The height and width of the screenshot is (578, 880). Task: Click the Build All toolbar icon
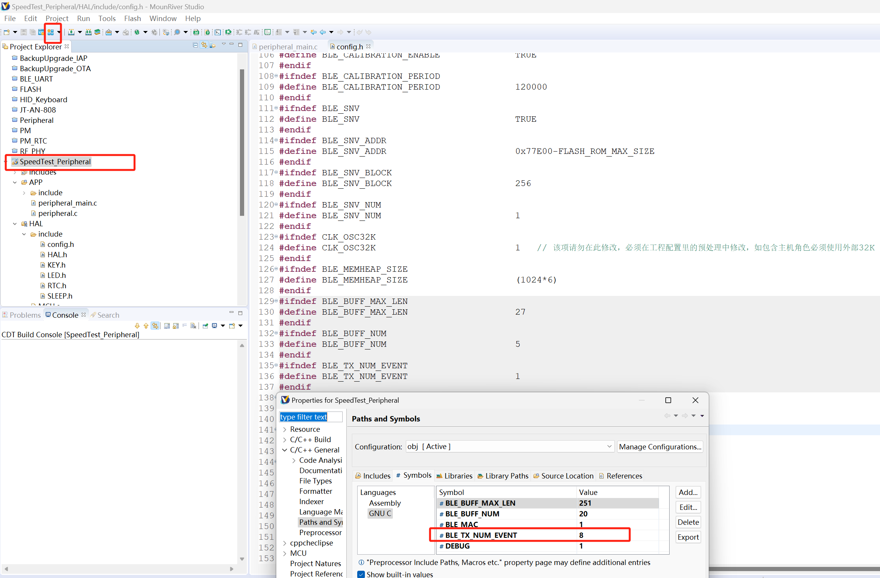[x=89, y=32]
